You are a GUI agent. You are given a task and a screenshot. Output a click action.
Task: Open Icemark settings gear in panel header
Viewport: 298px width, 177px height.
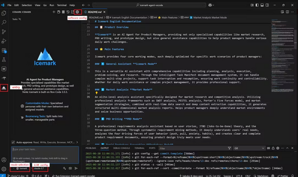[x=77, y=12]
